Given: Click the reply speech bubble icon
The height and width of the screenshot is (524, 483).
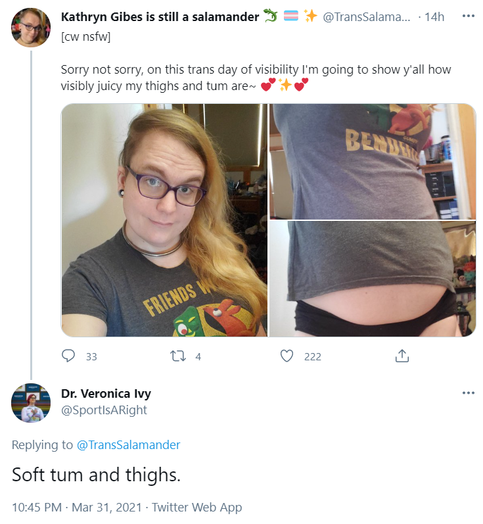Looking at the screenshot, I should click(x=68, y=356).
